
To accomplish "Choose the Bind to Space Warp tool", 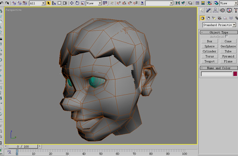I will click(x=25, y=3).
